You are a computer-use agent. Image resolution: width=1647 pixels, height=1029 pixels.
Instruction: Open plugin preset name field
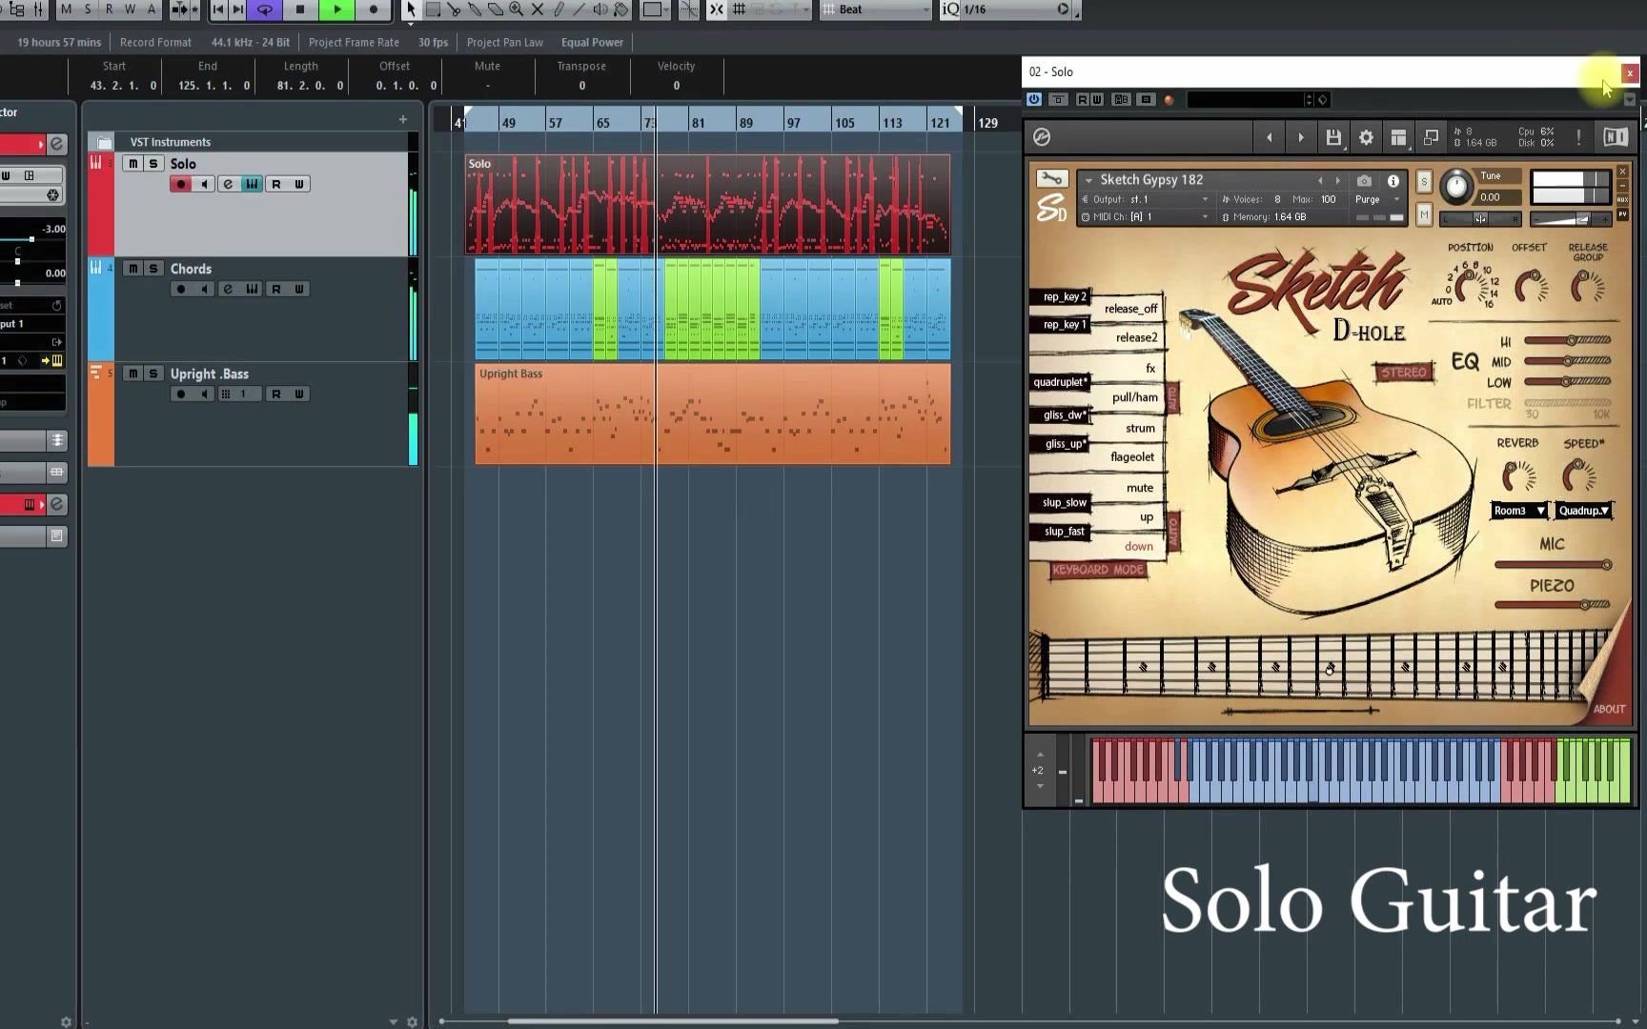tap(1245, 99)
